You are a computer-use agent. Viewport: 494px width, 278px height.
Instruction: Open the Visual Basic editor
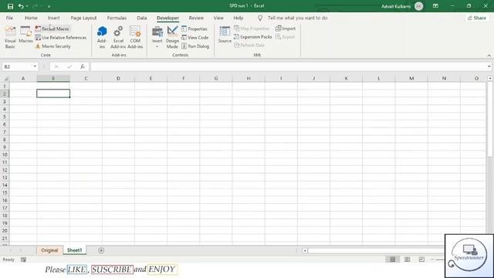click(10, 37)
